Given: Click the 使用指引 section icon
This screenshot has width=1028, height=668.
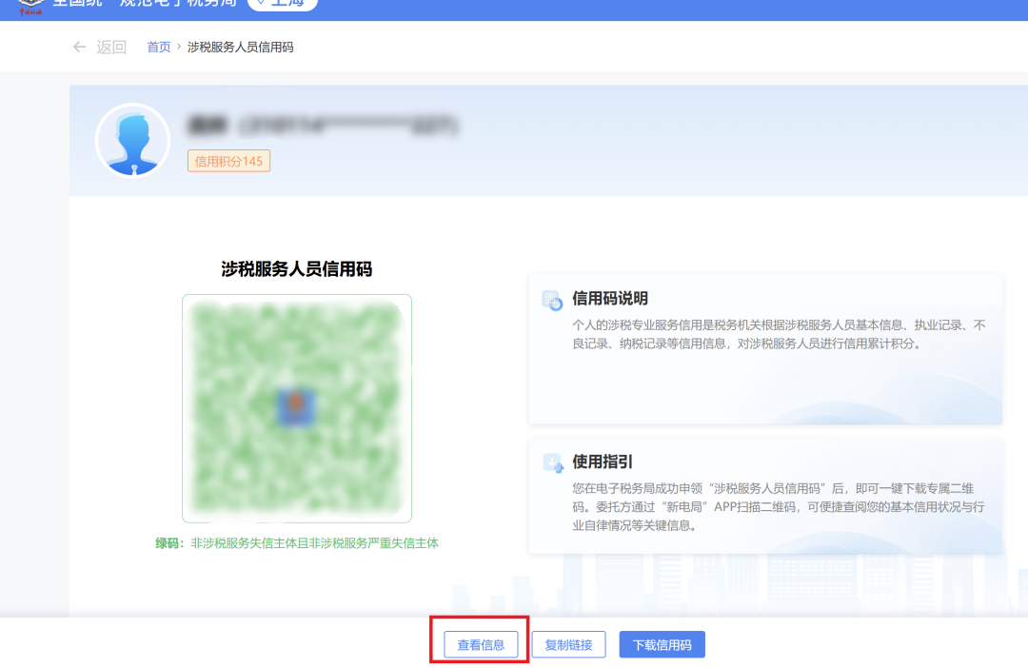Looking at the screenshot, I should tap(553, 462).
